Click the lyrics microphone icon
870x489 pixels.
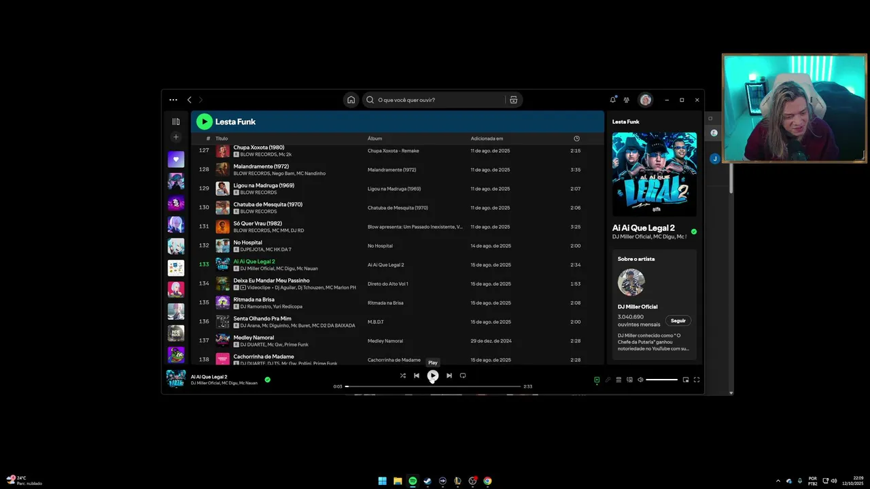608,380
